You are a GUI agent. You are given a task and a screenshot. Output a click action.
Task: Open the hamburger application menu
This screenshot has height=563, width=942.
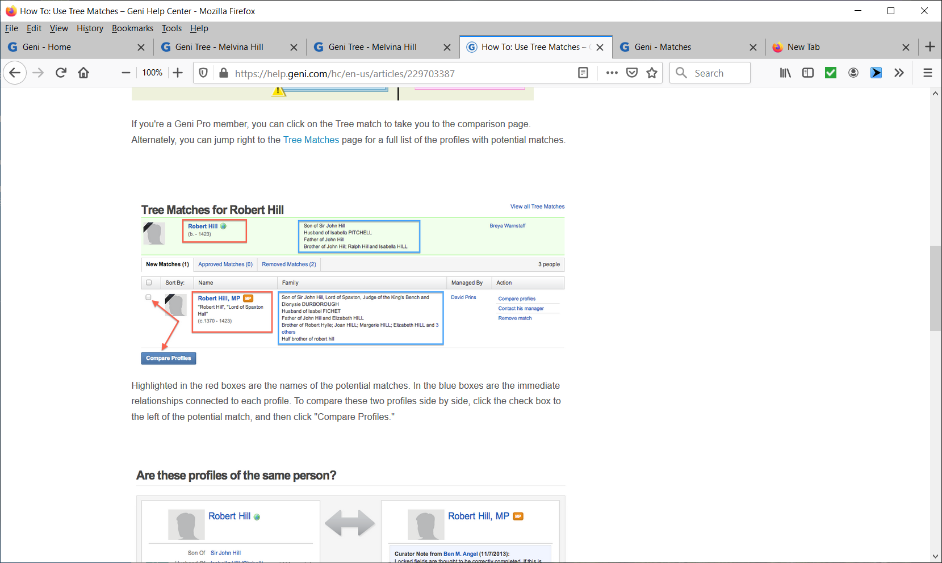pyautogui.click(x=928, y=73)
